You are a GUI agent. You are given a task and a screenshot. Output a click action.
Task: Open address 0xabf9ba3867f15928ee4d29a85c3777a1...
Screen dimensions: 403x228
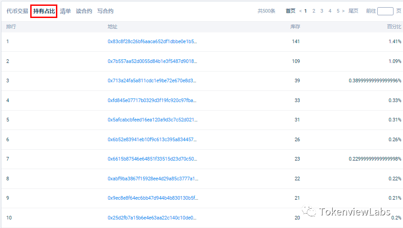[x=153, y=179]
